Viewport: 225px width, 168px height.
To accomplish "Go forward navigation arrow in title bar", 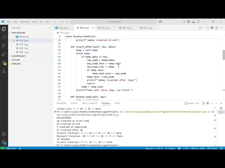I will [x=67, y=22].
